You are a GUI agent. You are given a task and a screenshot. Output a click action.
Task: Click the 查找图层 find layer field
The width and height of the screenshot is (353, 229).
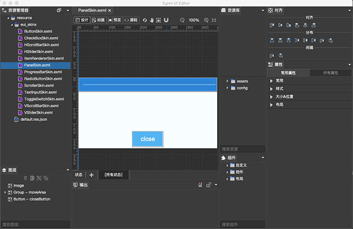click(35, 224)
